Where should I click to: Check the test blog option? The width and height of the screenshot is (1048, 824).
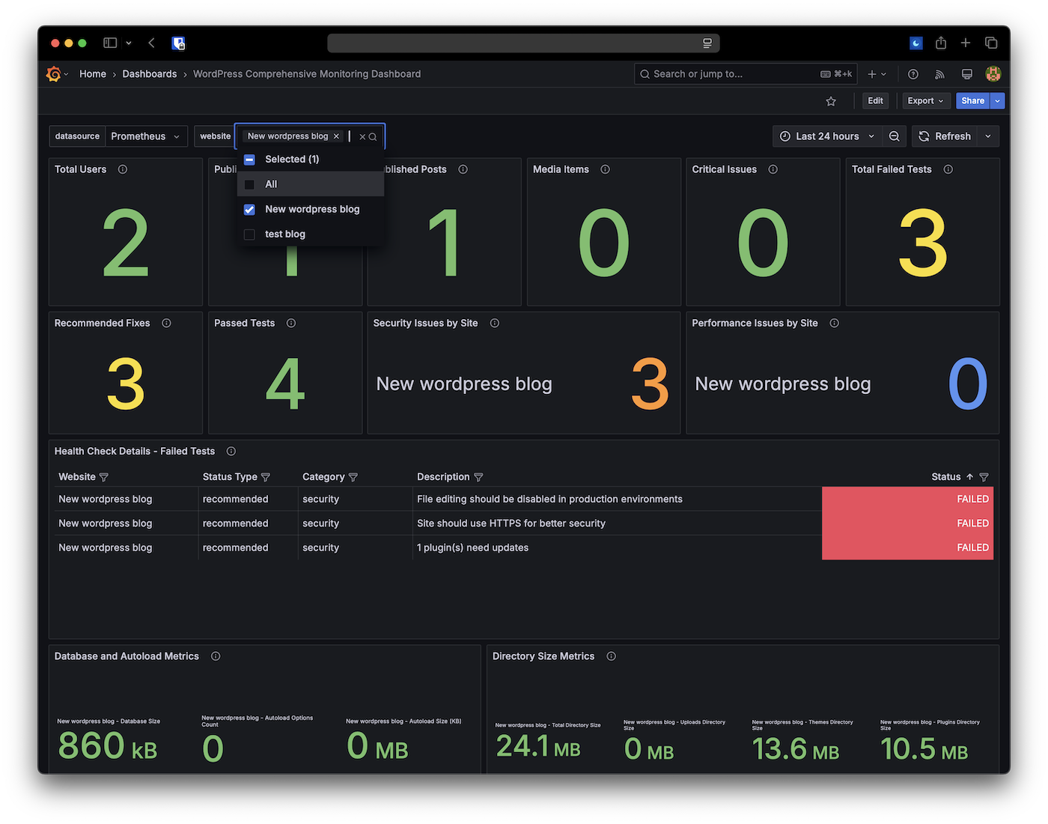(249, 234)
